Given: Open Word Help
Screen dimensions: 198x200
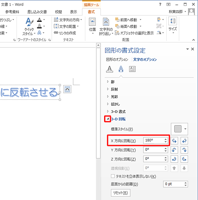Looking at the screenshot, I should click(160, 4).
